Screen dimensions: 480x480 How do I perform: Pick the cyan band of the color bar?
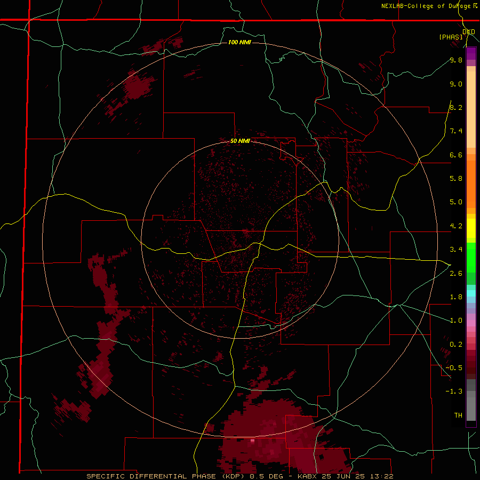(x=471, y=293)
